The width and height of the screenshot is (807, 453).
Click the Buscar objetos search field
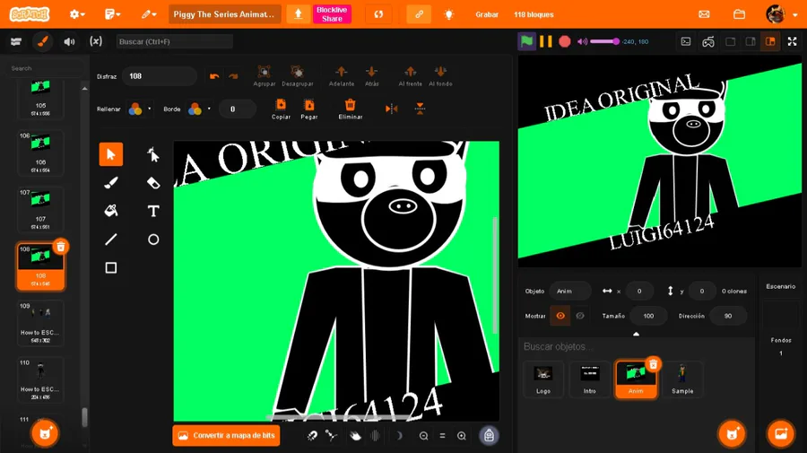(x=636, y=346)
